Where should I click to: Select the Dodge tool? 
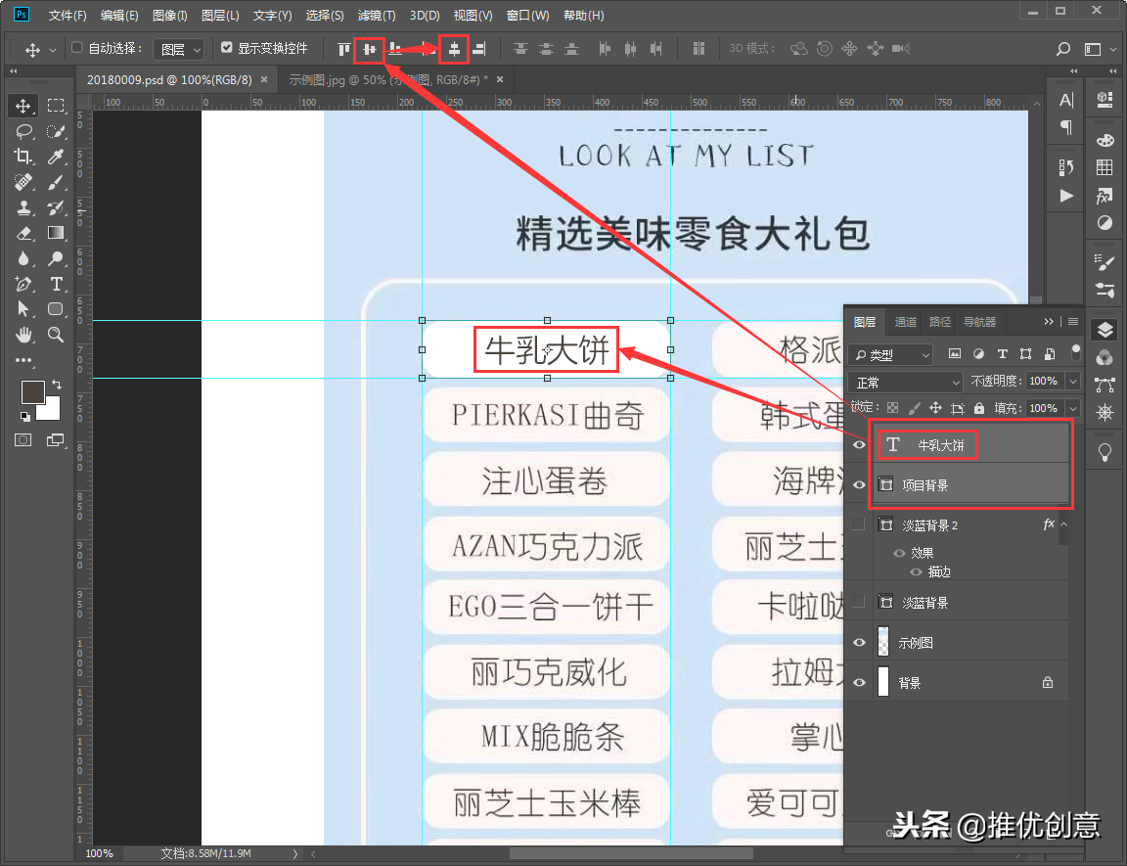tap(56, 258)
